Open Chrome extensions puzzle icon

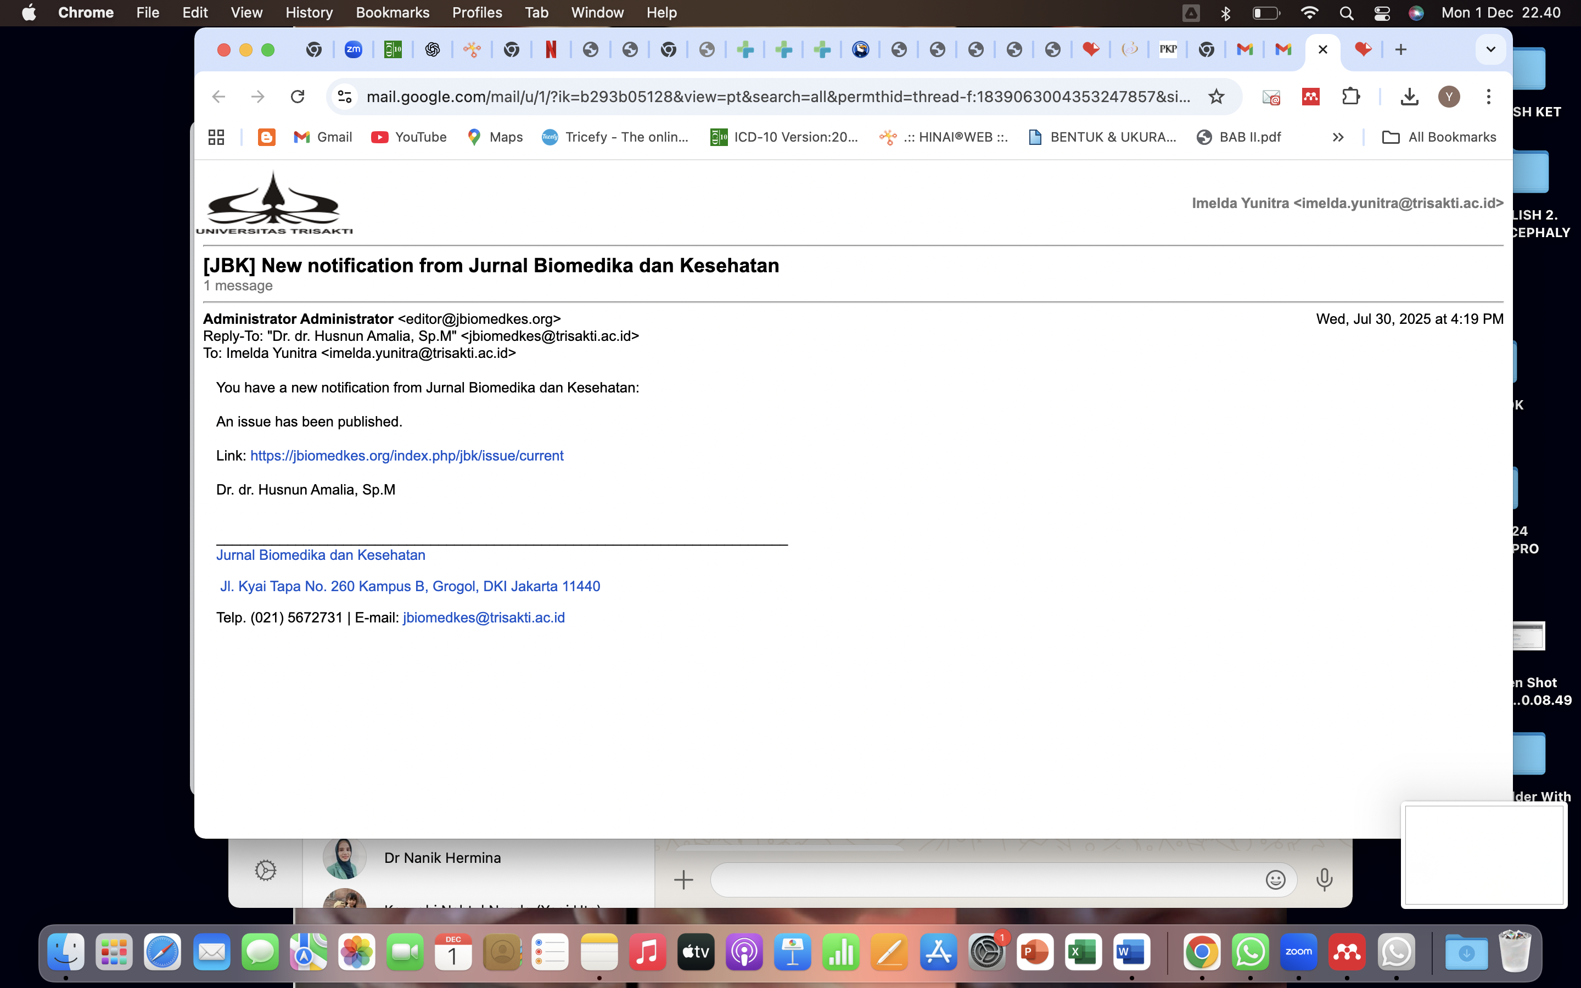[1350, 97]
